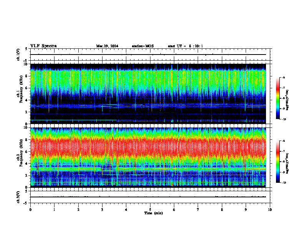Click the ch.2 frequency tick label '2'
This screenshot has height=235, width=304.
coord(26,175)
